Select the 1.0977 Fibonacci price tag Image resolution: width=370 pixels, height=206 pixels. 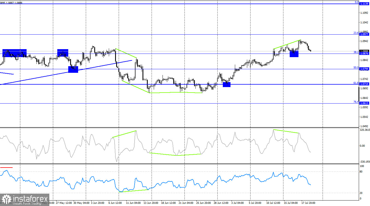[364, 35]
